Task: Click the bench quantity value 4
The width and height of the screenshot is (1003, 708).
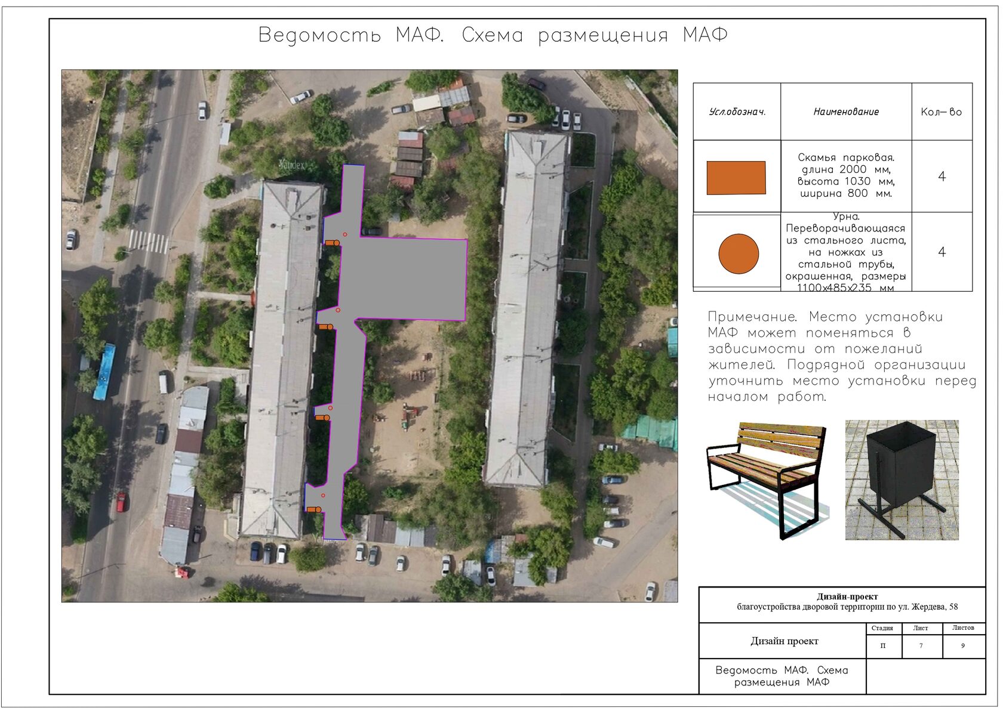Action: click(942, 176)
